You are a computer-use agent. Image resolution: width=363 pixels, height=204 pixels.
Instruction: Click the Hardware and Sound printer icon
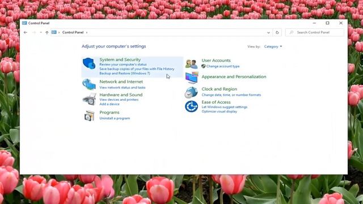pyautogui.click(x=90, y=99)
